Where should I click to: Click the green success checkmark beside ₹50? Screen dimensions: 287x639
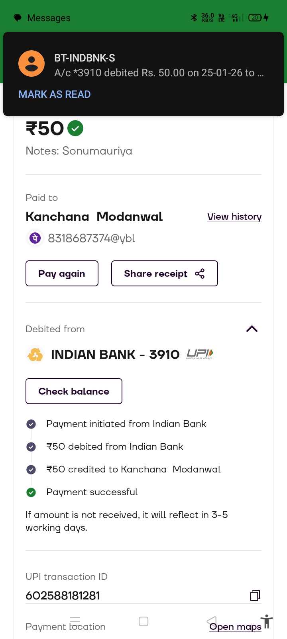point(75,129)
